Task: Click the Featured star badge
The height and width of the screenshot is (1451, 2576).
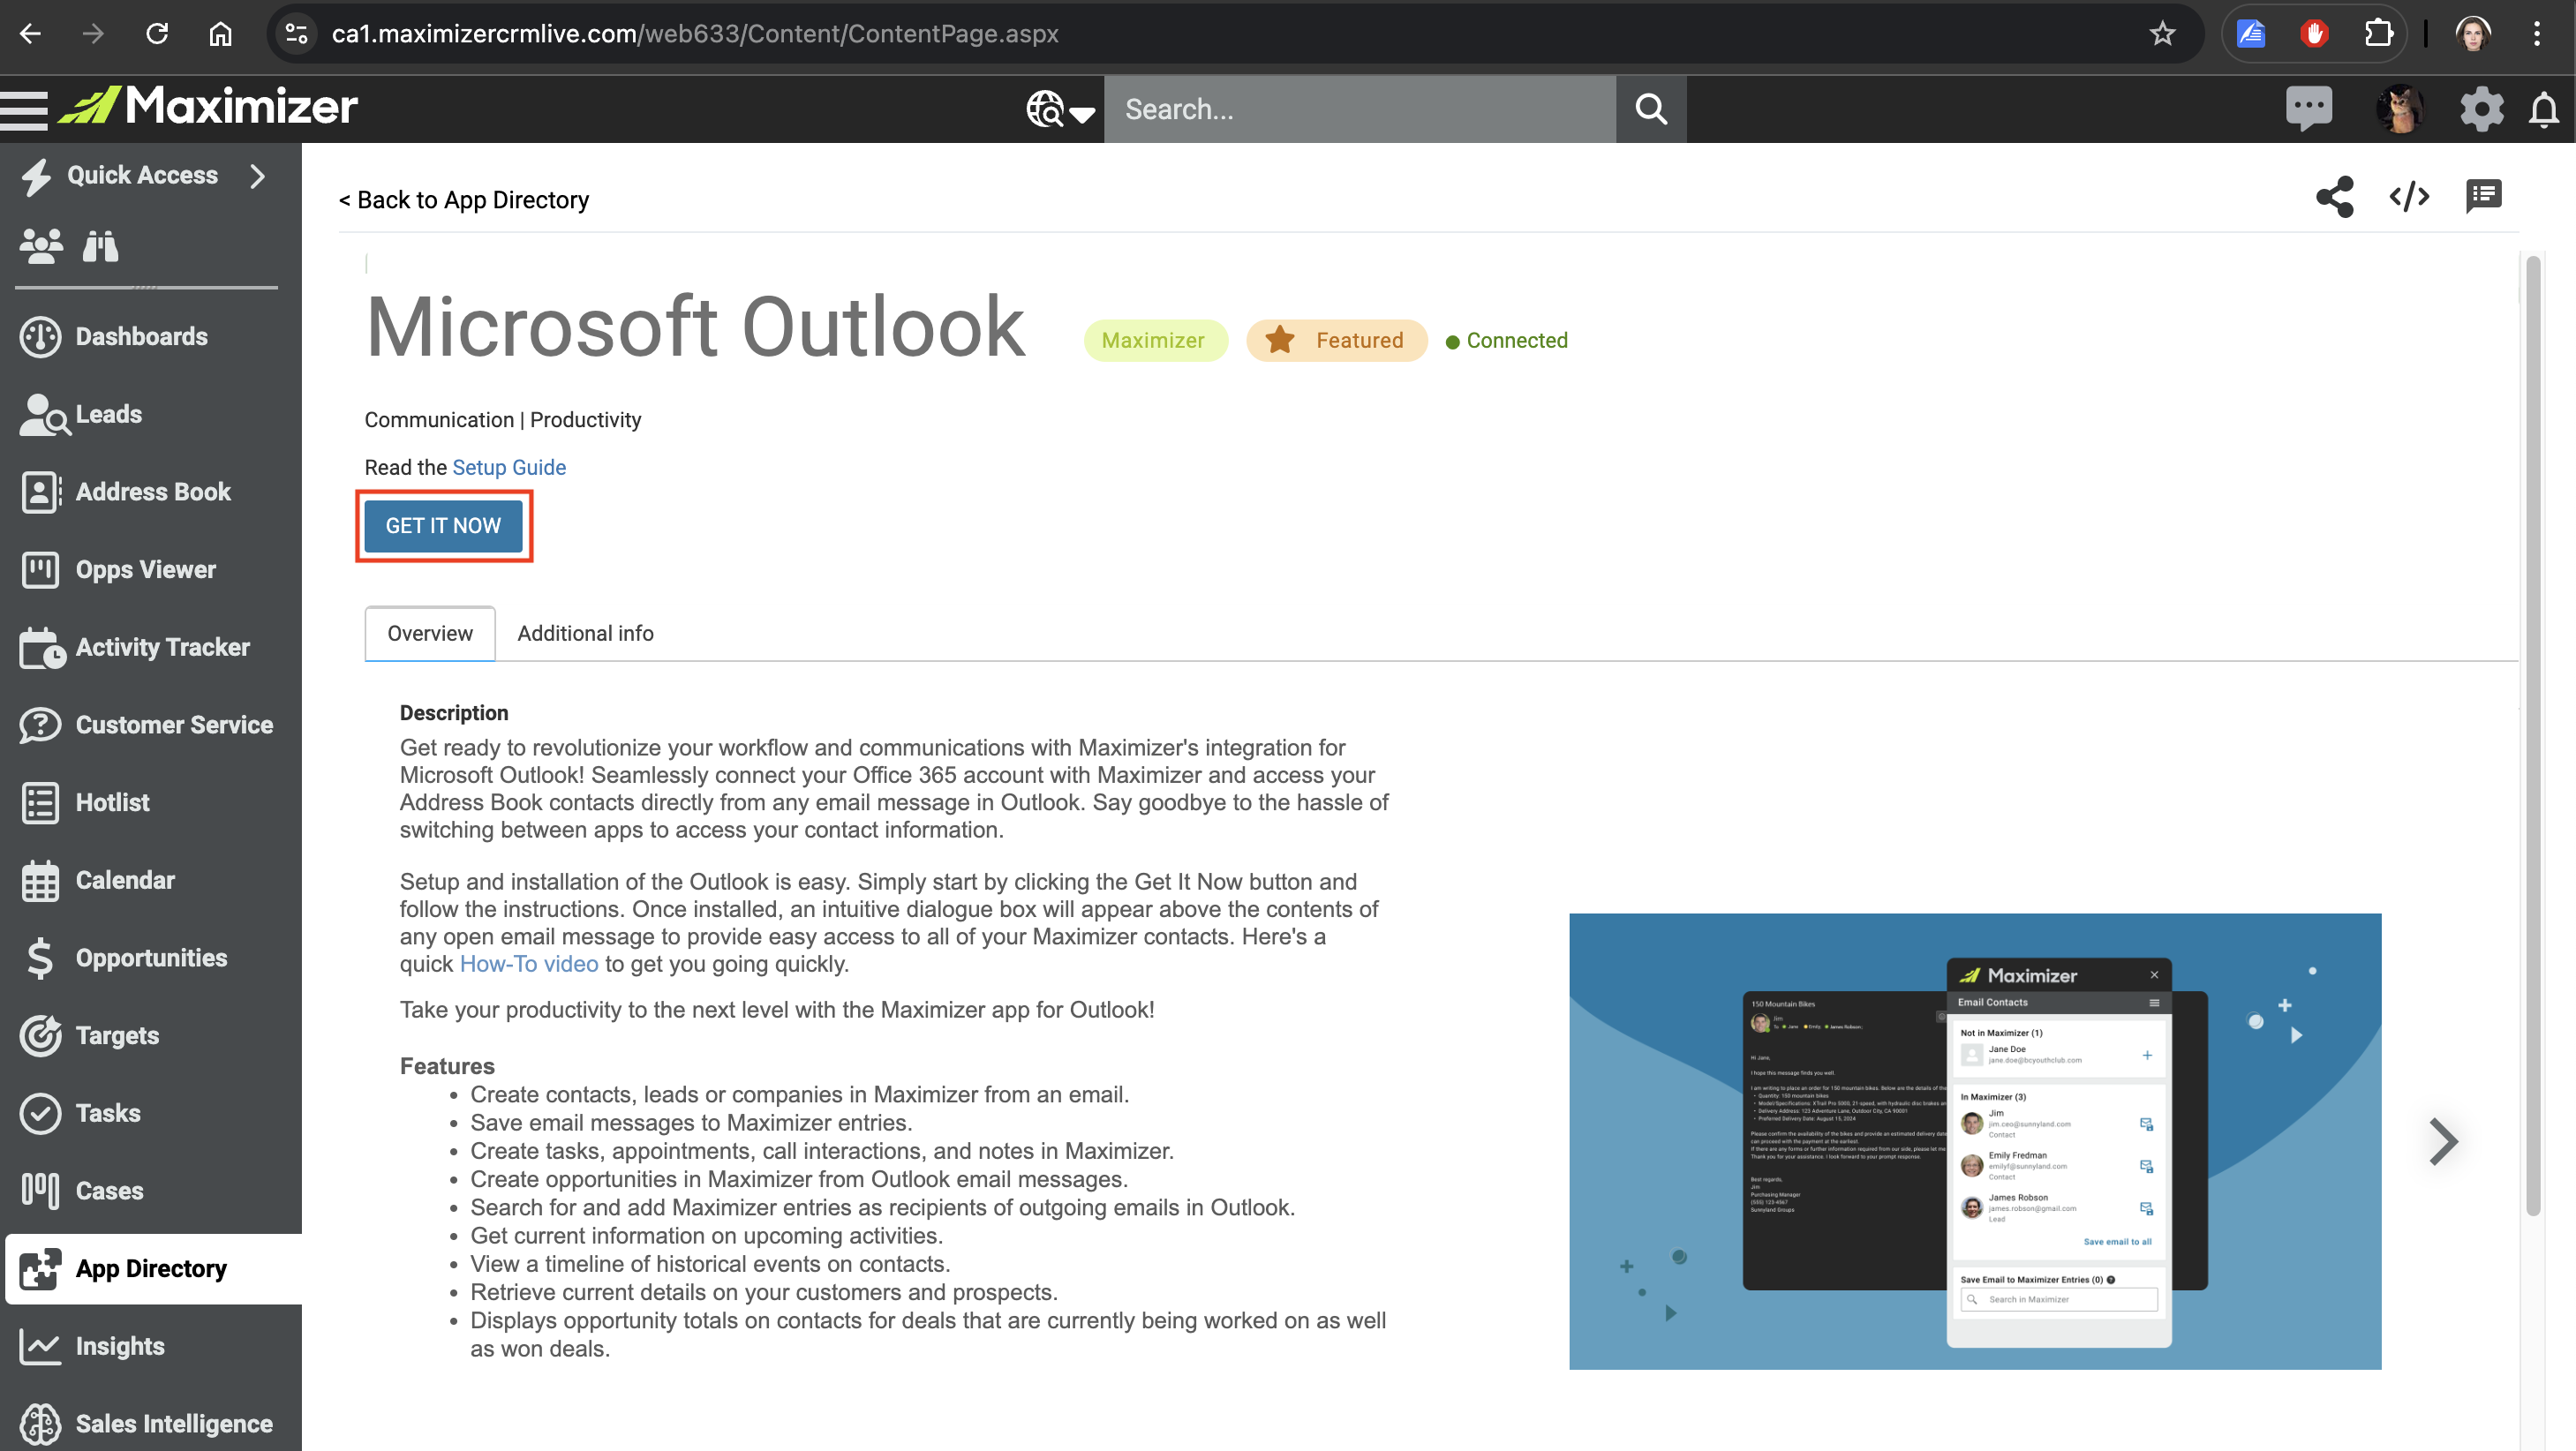Action: 1336,341
